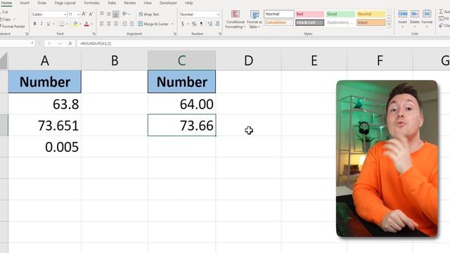Click the Increase Decimal icon
The image size is (450, 253).
[x=210, y=24]
